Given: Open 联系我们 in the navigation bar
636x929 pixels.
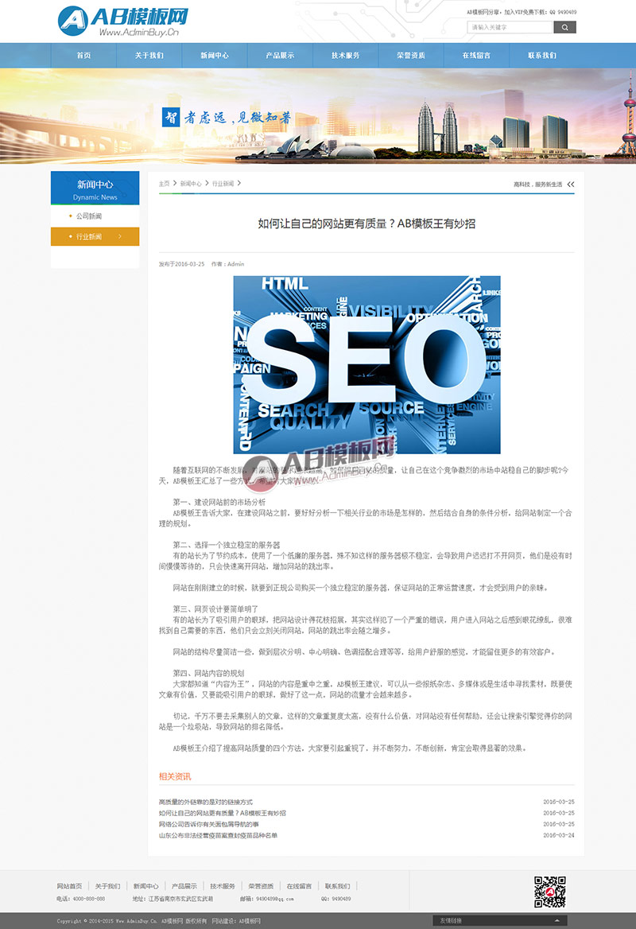Looking at the screenshot, I should [x=542, y=55].
